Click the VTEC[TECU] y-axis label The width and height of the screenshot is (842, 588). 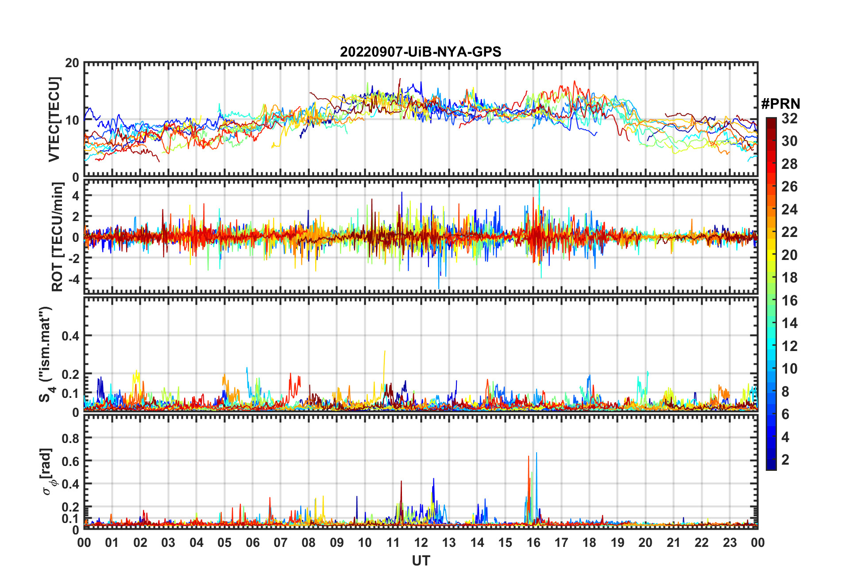click(x=54, y=119)
